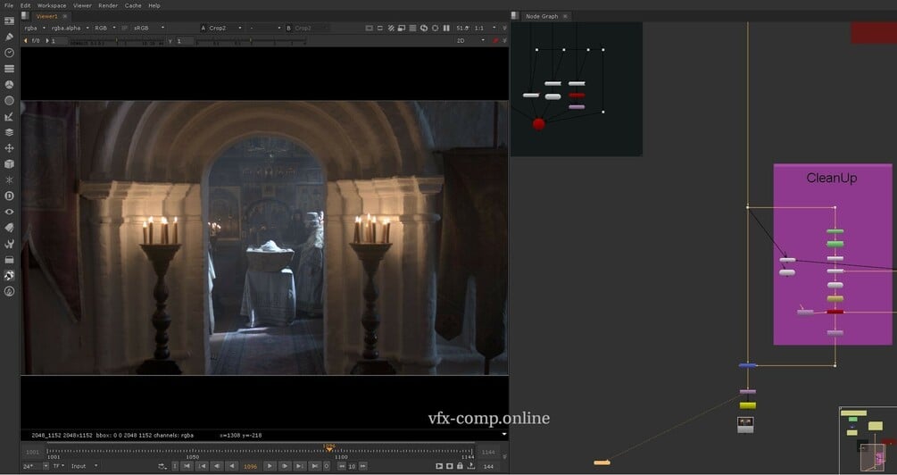Open the RGB display channel dropdown
The image size is (897, 475).
pyautogui.click(x=104, y=28)
